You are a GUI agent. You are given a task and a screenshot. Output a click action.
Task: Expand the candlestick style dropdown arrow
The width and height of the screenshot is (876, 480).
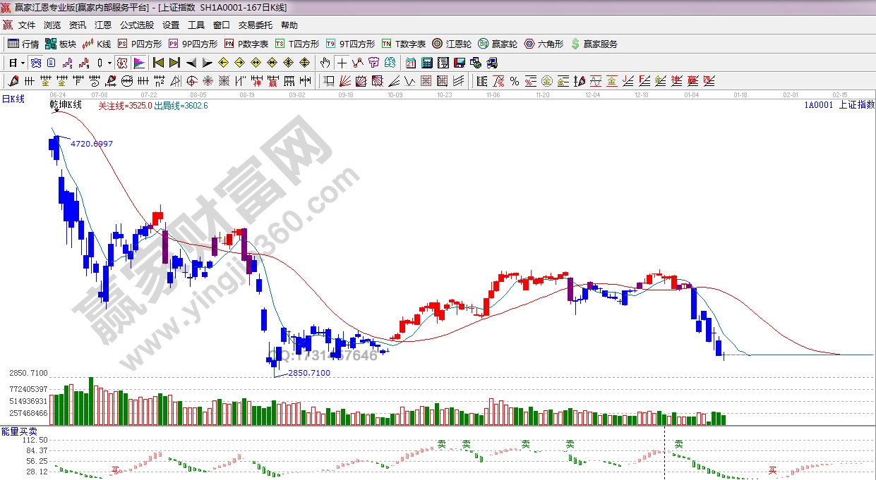pyautogui.click(x=109, y=63)
